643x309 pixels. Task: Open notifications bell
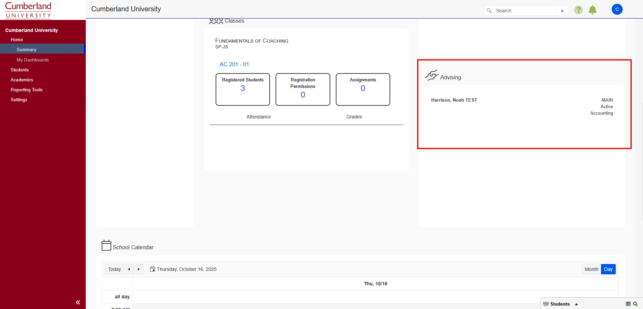[x=593, y=10]
